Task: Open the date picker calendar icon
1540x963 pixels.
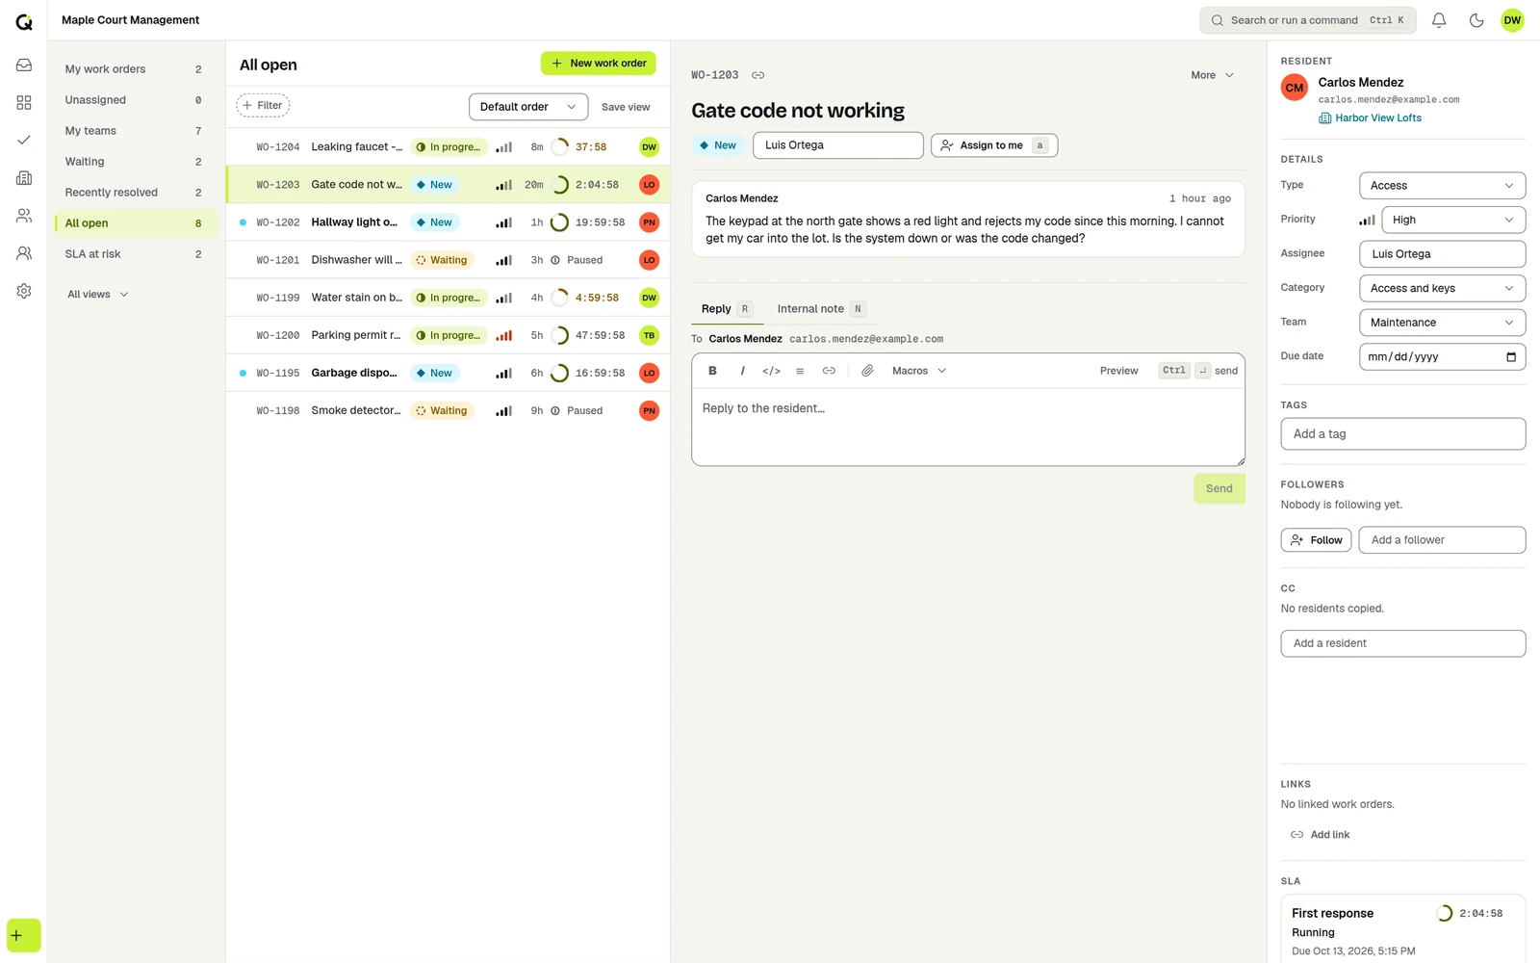Action: coord(1511,357)
